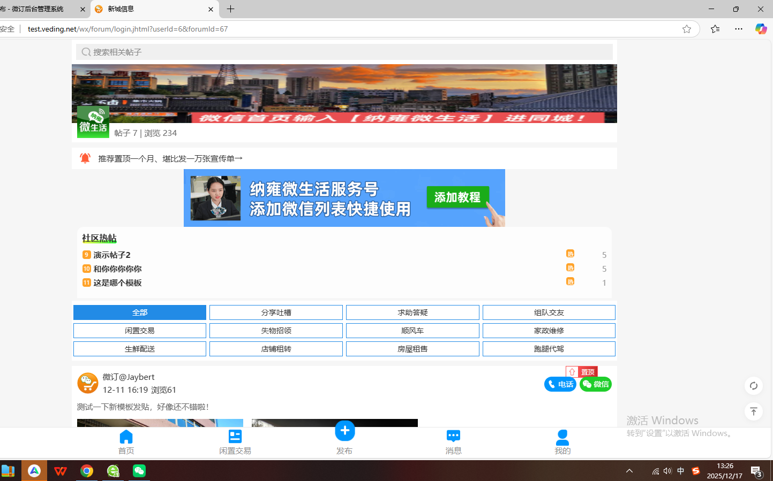Call poster using blue 电话 button
Screen dimensions: 773x481
click(560, 384)
